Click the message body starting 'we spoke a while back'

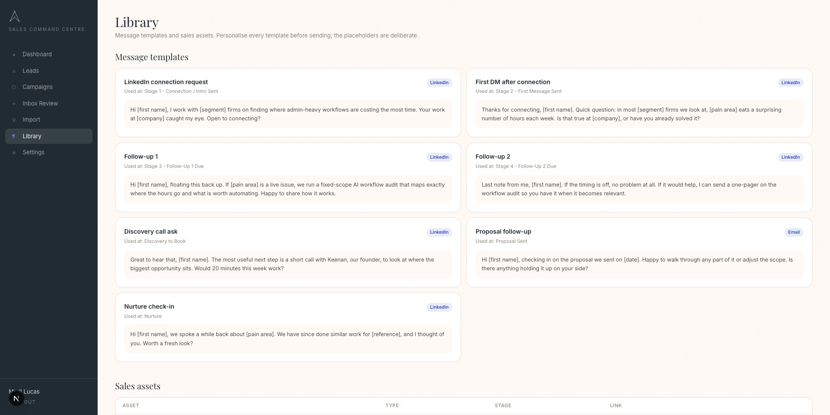288,339
